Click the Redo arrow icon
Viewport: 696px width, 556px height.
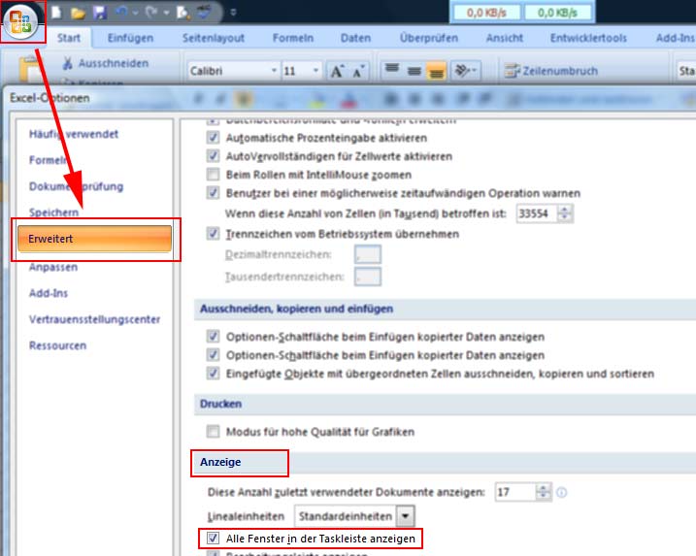[151, 13]
